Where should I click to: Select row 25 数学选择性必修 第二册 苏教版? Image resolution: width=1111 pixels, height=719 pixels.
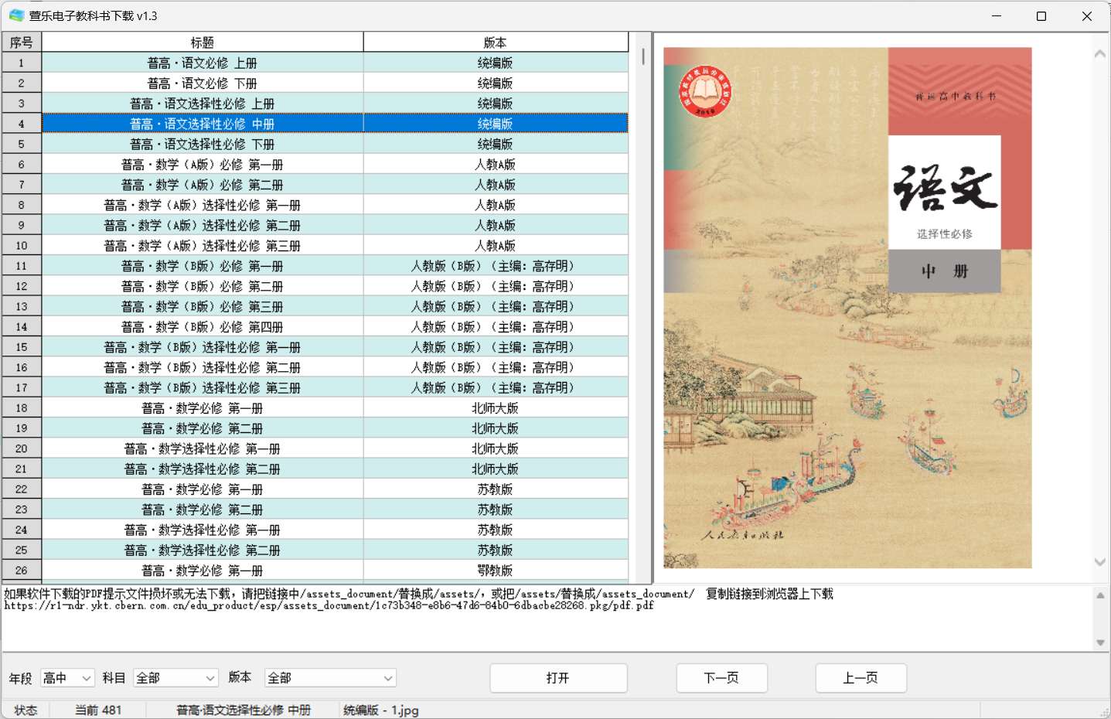click(335, 550)
